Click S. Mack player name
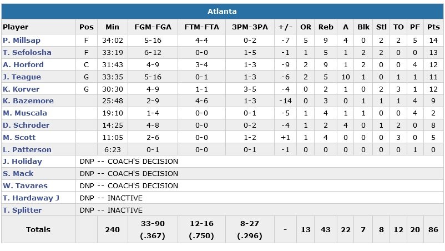Viewport: 445px width, 251px height. coord(18,174)
